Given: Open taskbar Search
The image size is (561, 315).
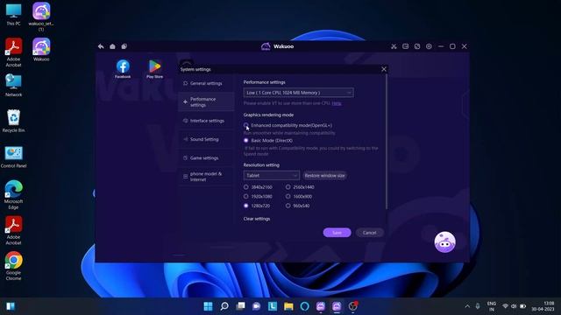Looking at the screenshot, I should coord(224,306).
